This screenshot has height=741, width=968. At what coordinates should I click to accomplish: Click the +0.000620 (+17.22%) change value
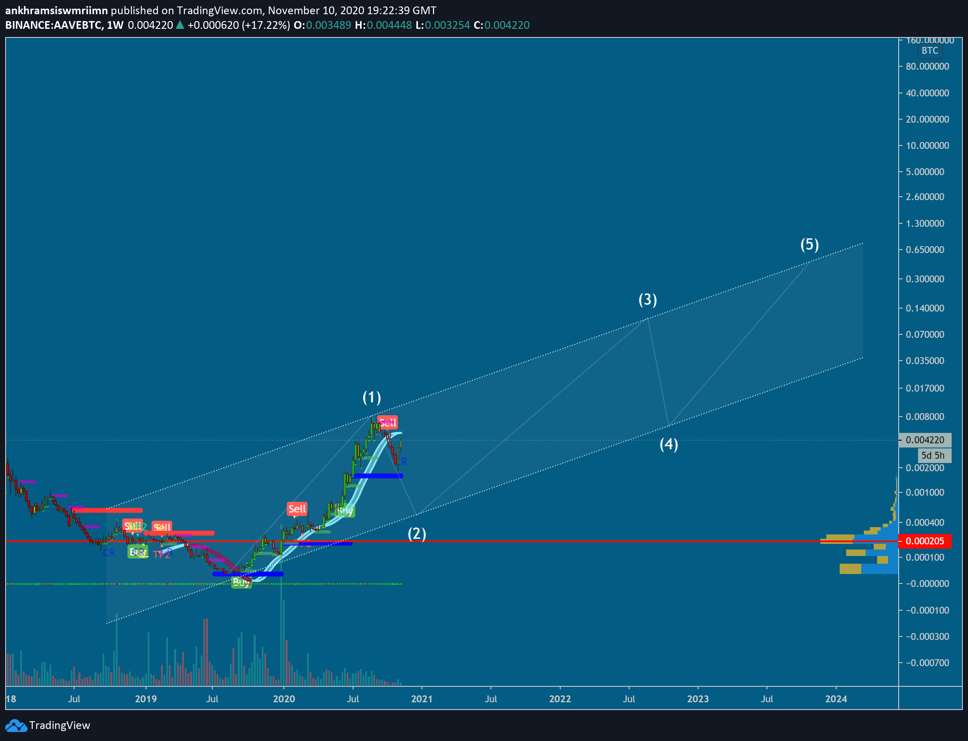[239, 25]
